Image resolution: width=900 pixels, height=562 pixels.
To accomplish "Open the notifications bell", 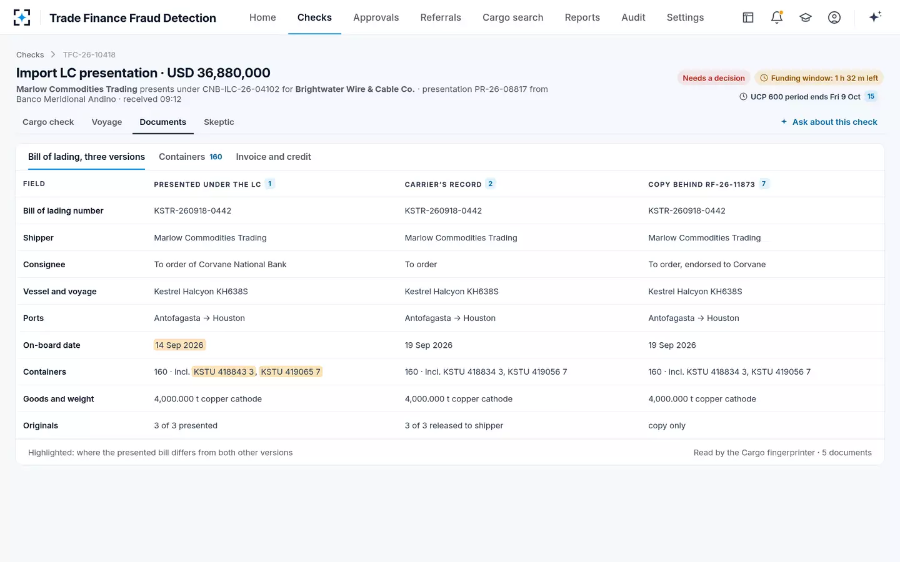I will click(x=777, y=17).
